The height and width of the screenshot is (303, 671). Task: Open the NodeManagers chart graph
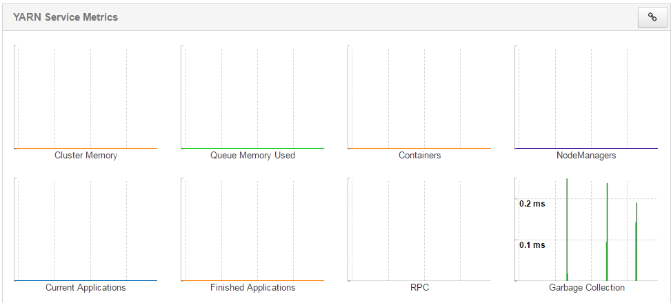(586, 97)
